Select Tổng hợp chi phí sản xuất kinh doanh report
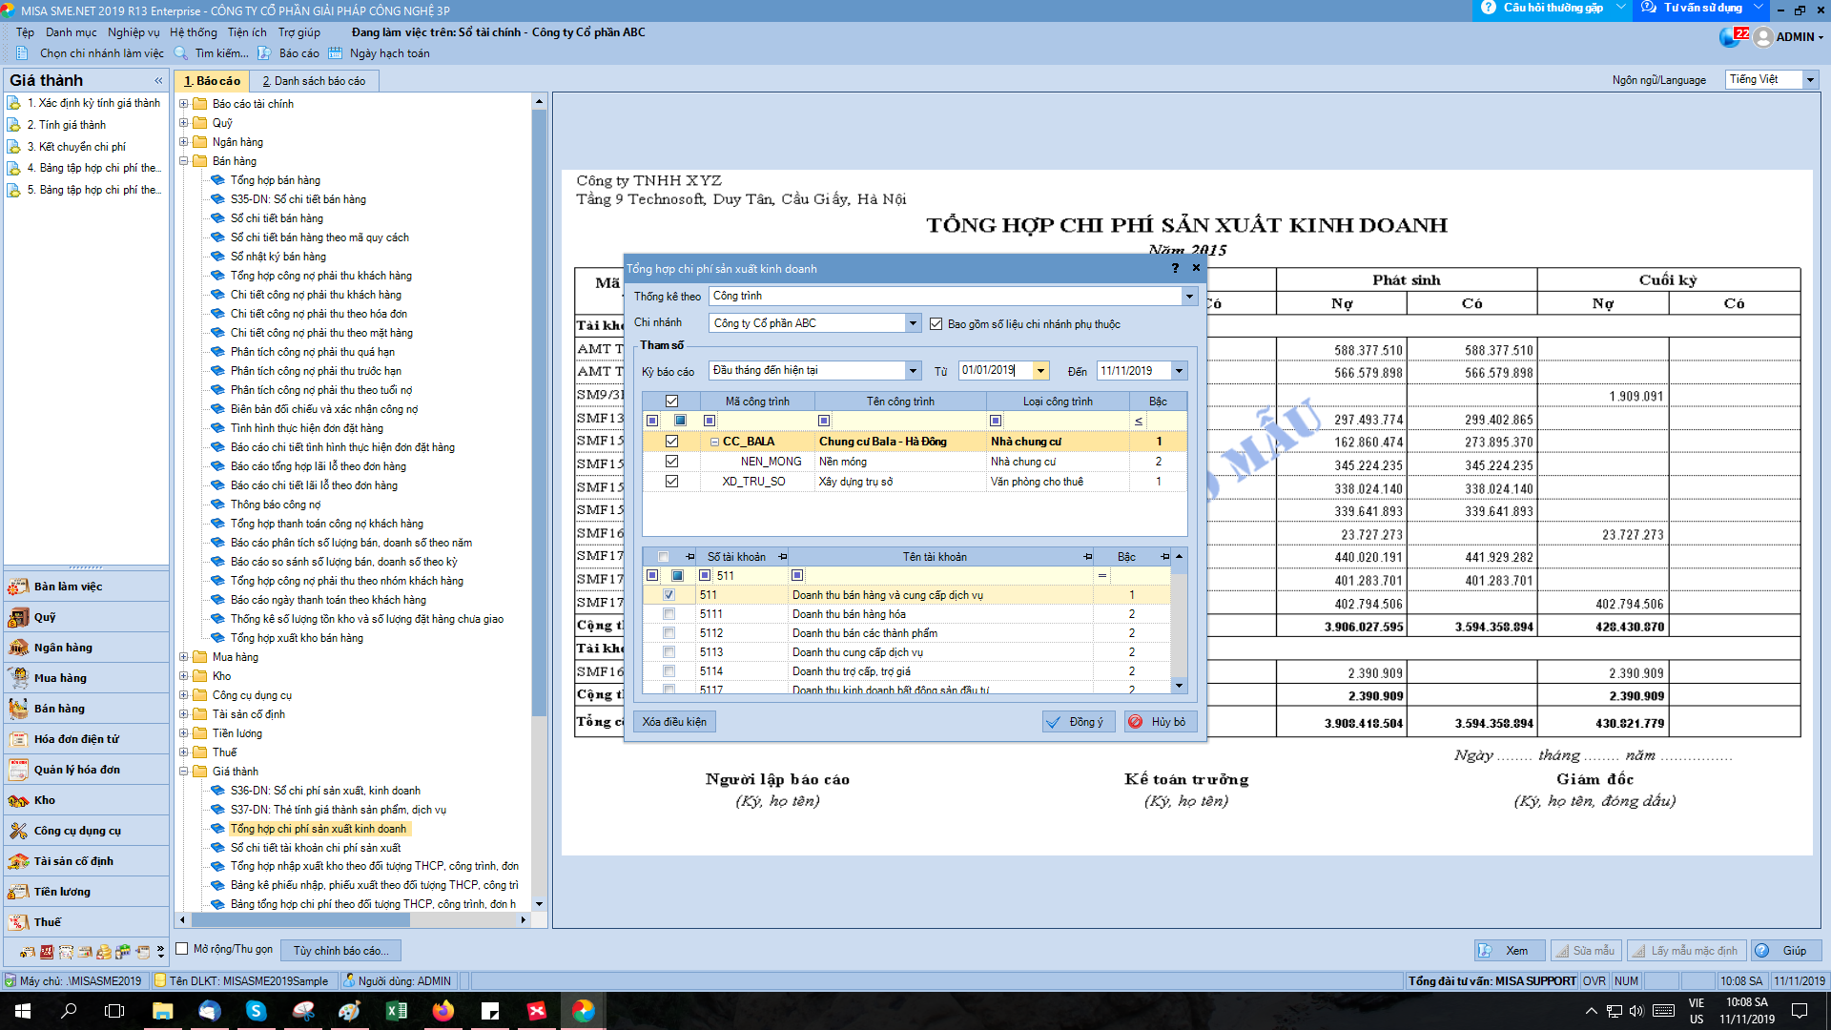Viewport: 1831px width, 1030px height. point(318,829)
